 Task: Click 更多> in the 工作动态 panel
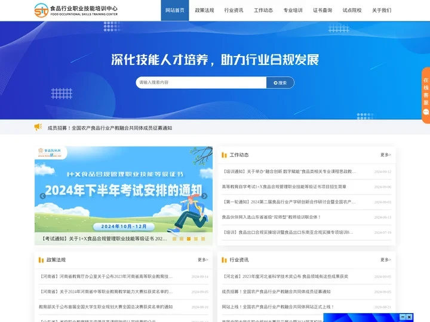[386, 154]
